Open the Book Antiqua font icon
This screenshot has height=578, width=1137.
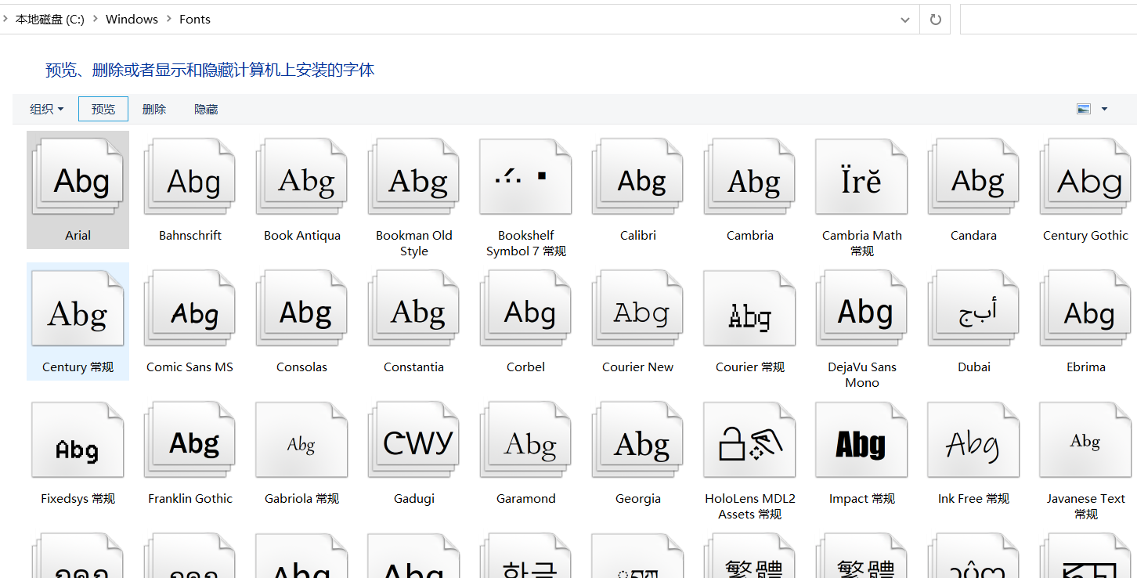(x=301, y=177)
